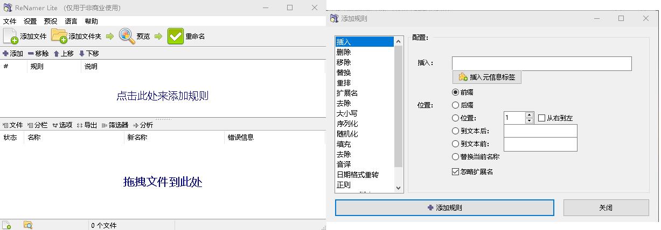
Task: Open the 帮助 menu
Action: pos(92,21)
